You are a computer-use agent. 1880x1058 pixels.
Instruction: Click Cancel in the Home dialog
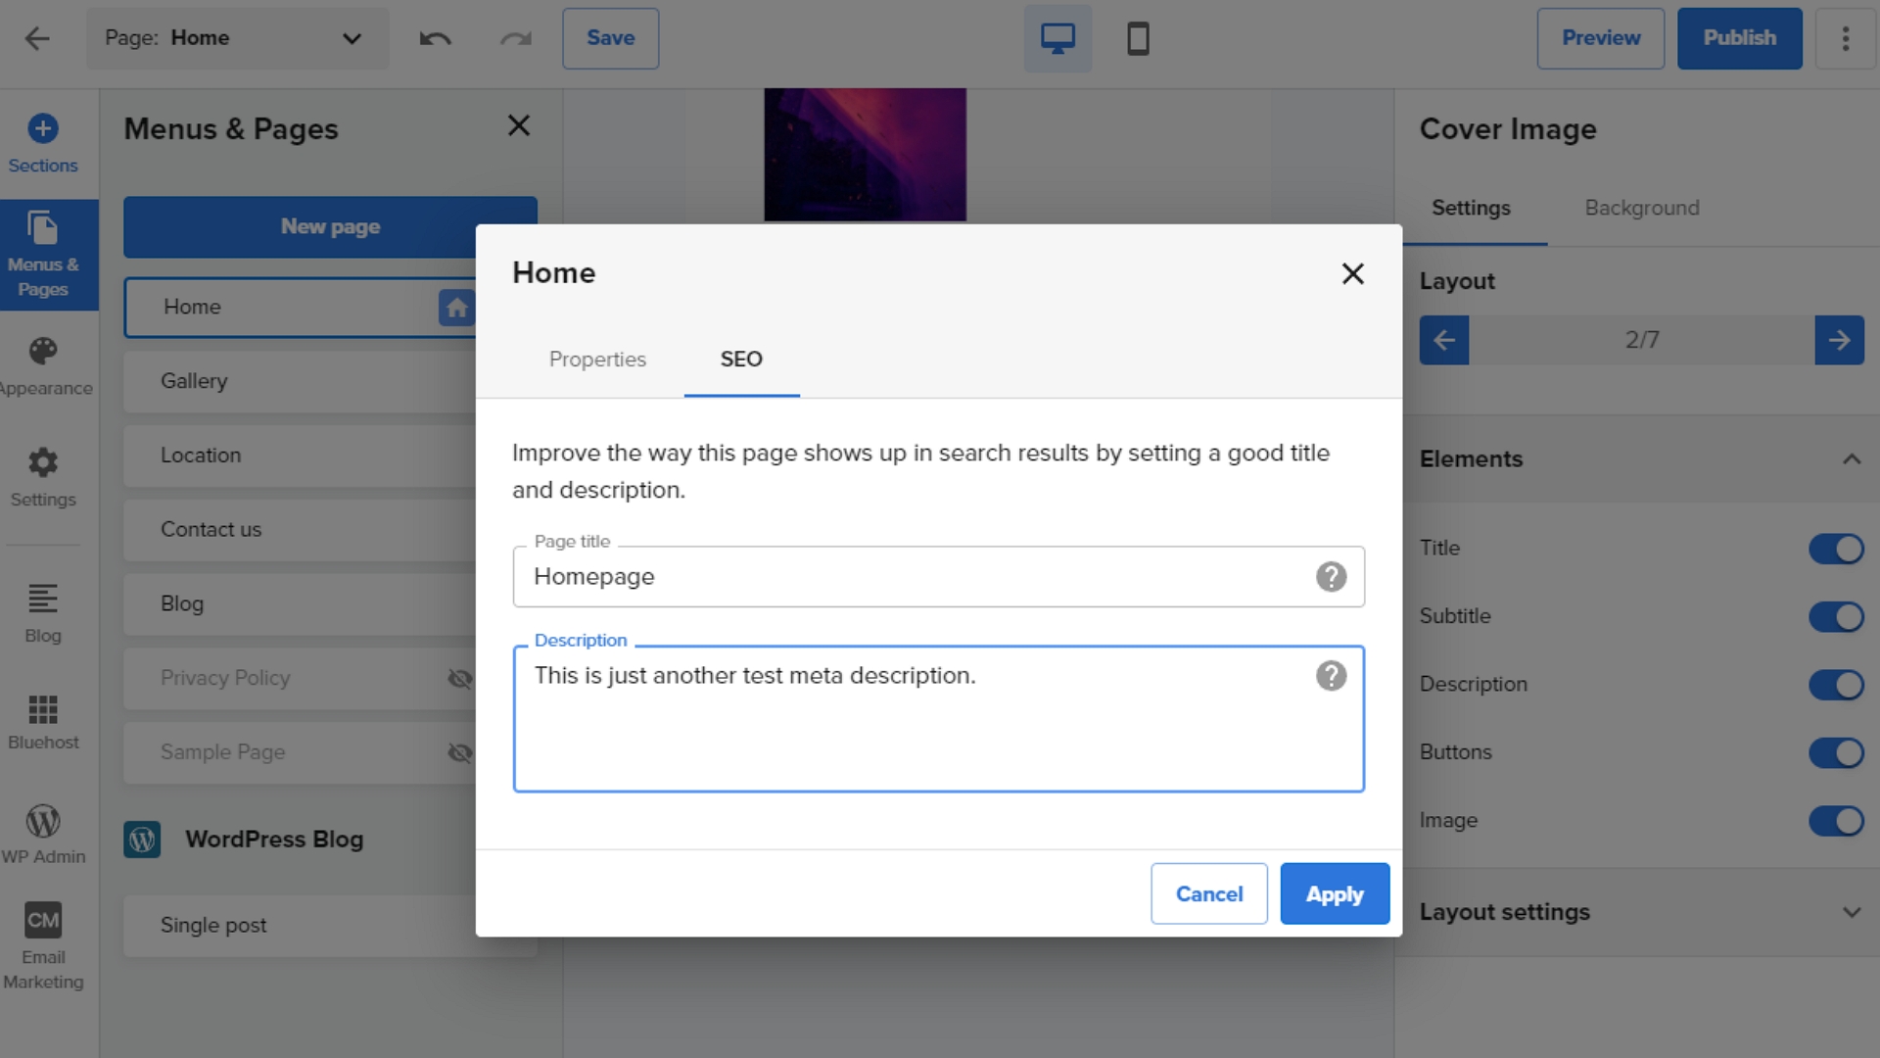1209,893
